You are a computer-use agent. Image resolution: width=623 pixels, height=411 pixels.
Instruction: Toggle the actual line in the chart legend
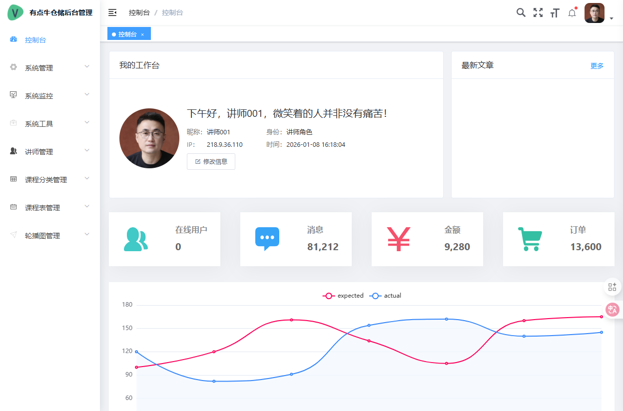pos(385,296)
